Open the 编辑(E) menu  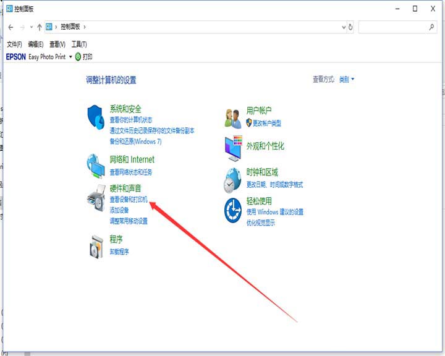coord(36,44)
